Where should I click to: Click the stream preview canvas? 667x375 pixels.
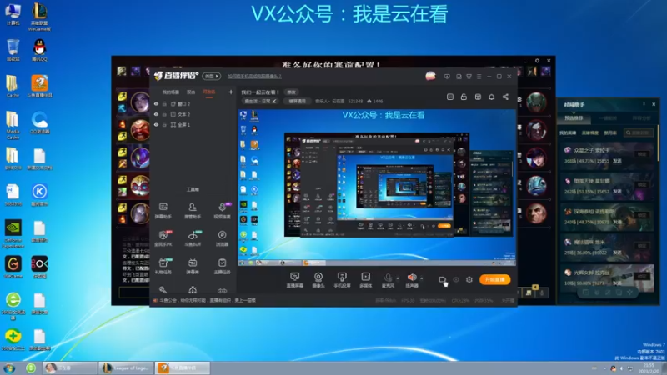[377, 187]
